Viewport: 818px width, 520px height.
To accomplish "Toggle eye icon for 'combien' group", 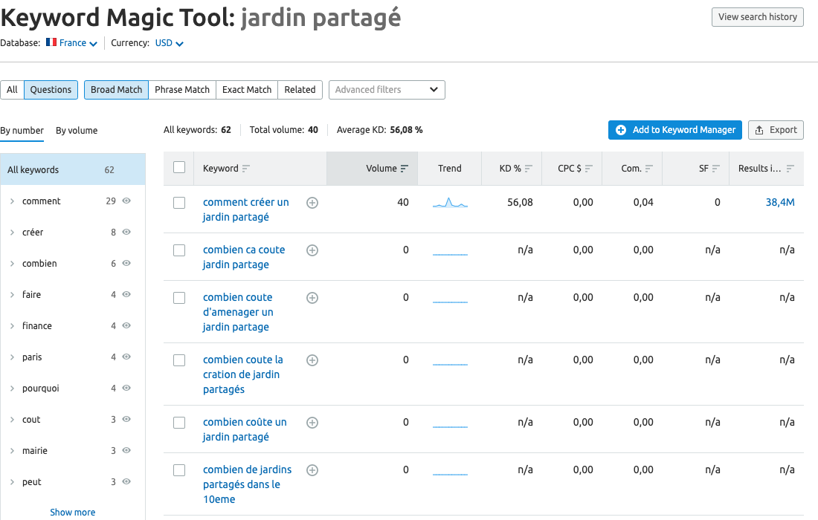I will (x=126, y=263).
